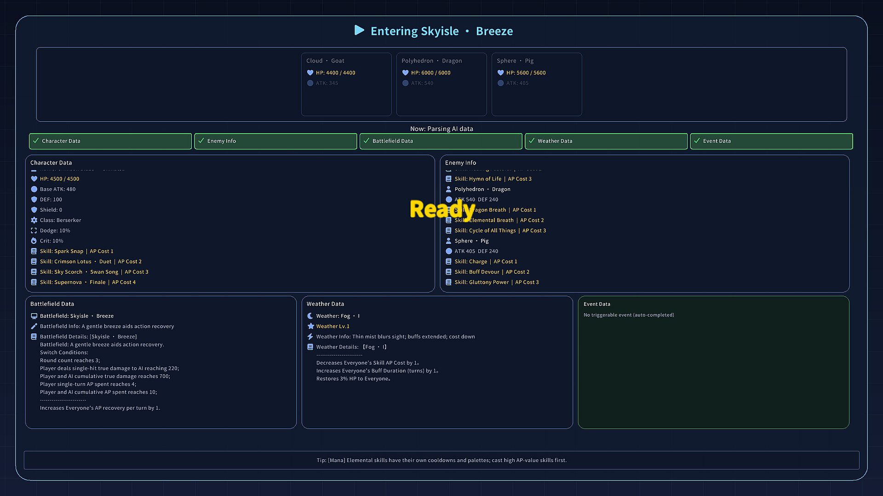The image size is (883, 496).
Task: Click the ATK circle icon in the Cloud Goat card
Action: point(310,83)
